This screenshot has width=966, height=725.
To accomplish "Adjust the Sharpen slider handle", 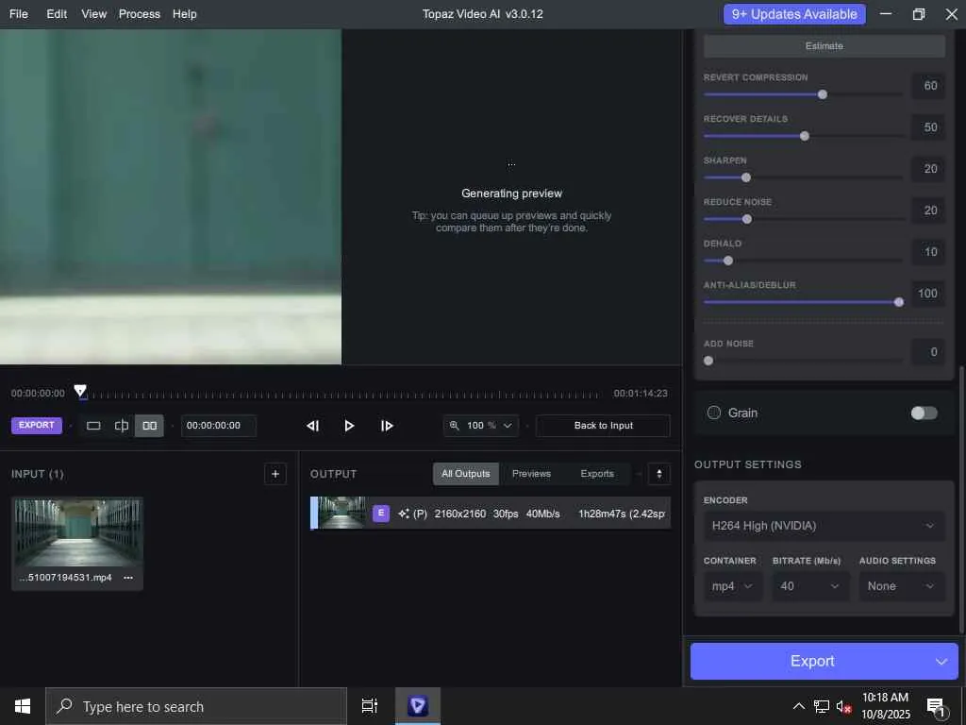I will click(x=746, y=177).
